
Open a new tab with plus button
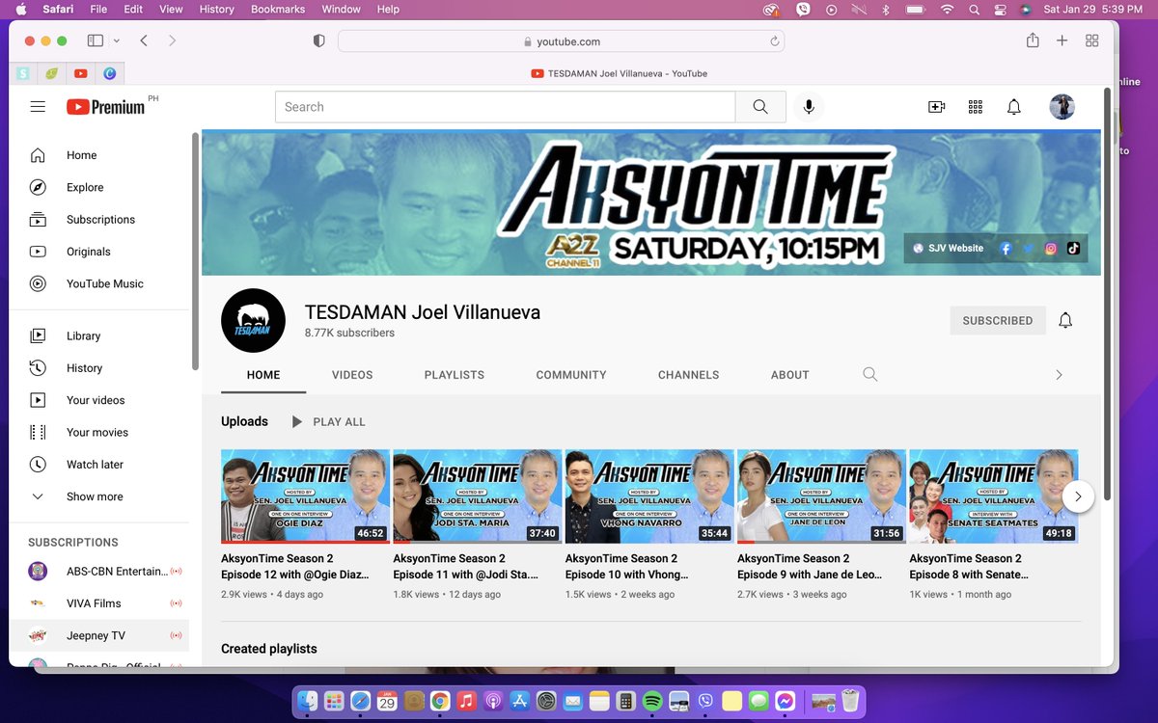point(1062,40)
